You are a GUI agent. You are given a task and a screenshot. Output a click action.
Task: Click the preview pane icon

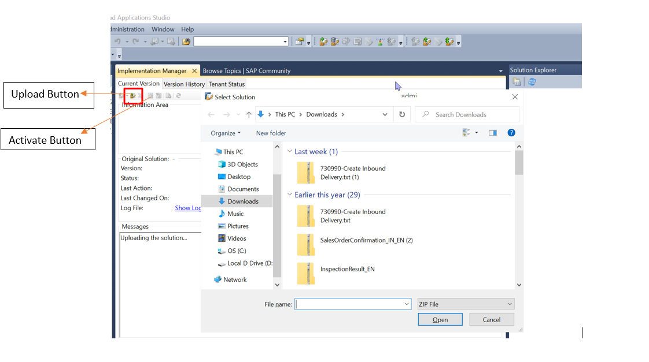(x=493, y=133)
